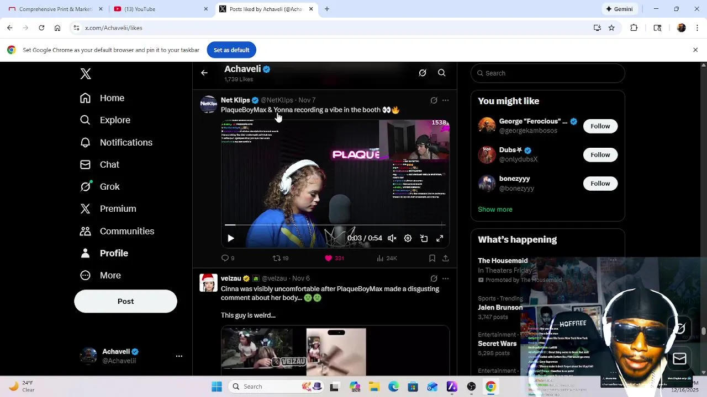Click Show more under You might like
The width and height of the screenshot is (707, 397).
tap(495, 210)
